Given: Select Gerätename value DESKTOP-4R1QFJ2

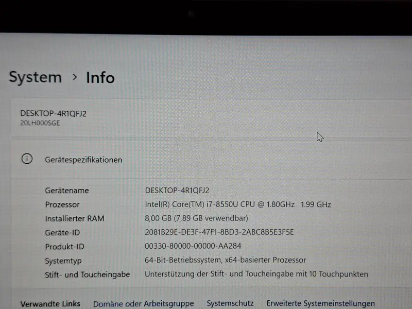Looking at the screenshot, I should (x=177, y=191).
